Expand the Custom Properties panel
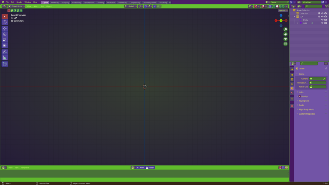The width and height of the screenshot is (329, 185). [307, 114]
